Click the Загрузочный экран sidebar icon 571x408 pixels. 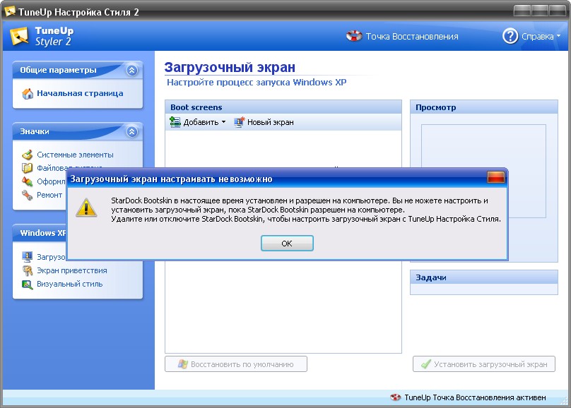click(28, 257)
